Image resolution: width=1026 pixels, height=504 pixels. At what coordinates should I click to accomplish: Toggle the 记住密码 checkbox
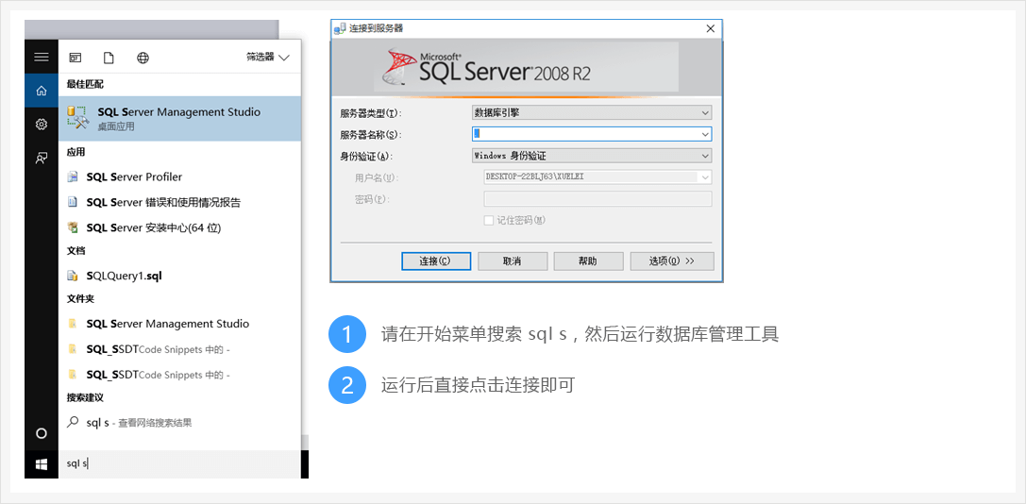(488, 221)
